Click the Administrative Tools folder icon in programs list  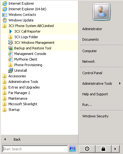pyautogui.click(x=4, y=82)
